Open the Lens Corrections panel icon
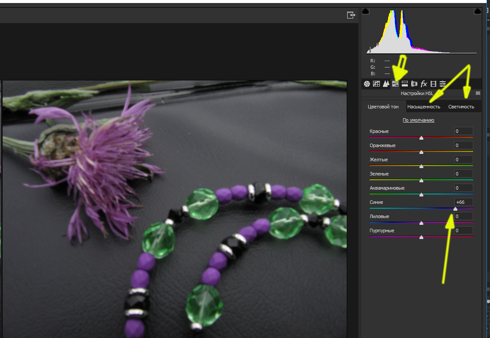This screenshot has height=338, width=490. 414,84
